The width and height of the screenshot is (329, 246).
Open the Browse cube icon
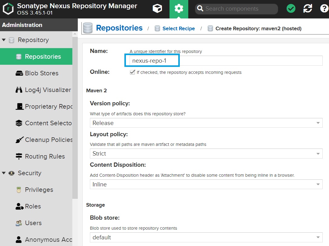157,9
